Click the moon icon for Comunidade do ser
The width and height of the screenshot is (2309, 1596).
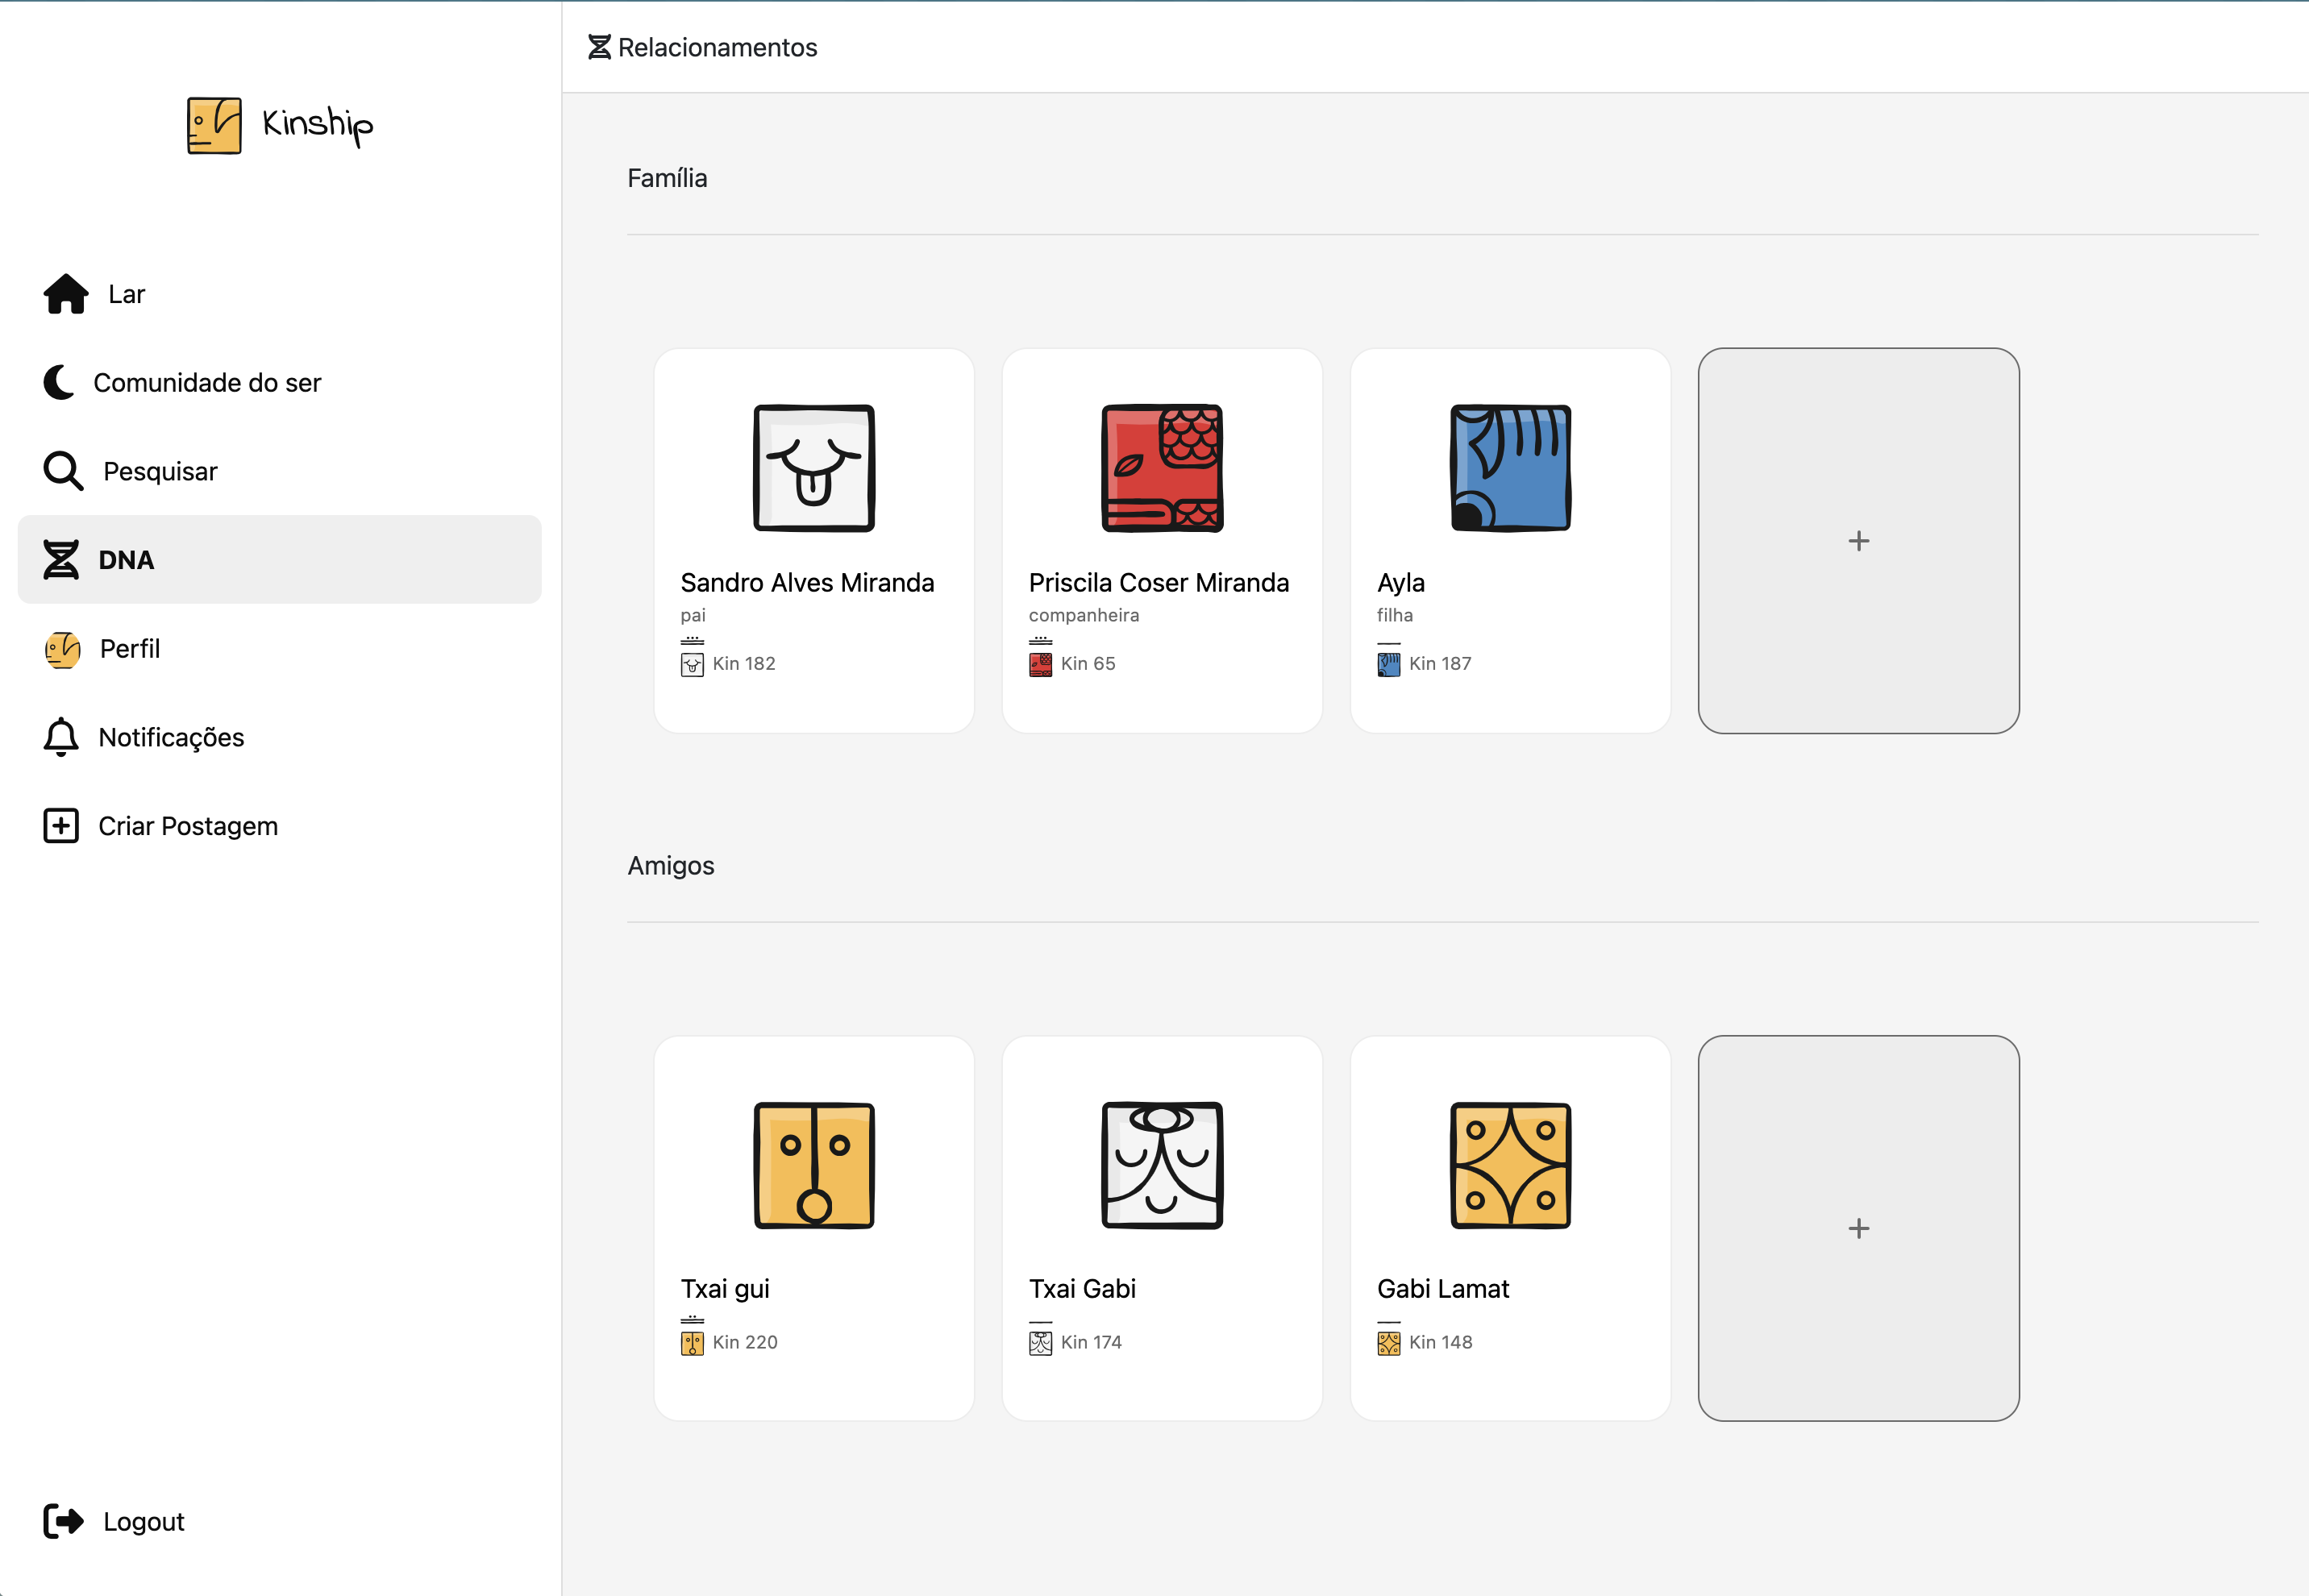pyautogui.click(x=60, y=381)
